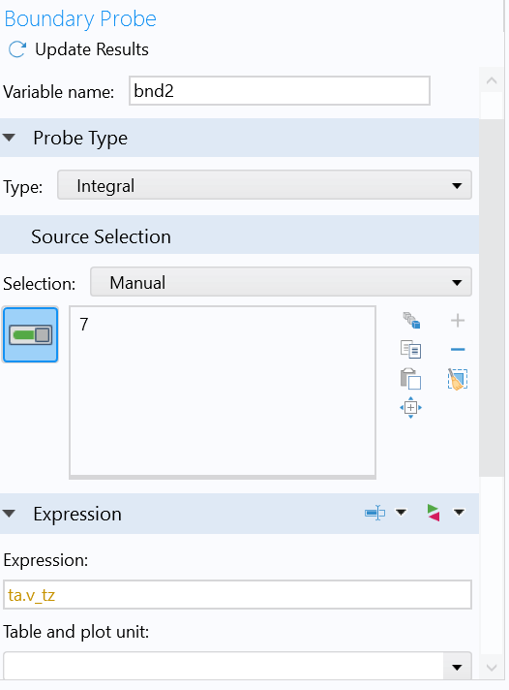
Task: Open the Selection dropdown showing Manual
Action: [x=281, y=282]
